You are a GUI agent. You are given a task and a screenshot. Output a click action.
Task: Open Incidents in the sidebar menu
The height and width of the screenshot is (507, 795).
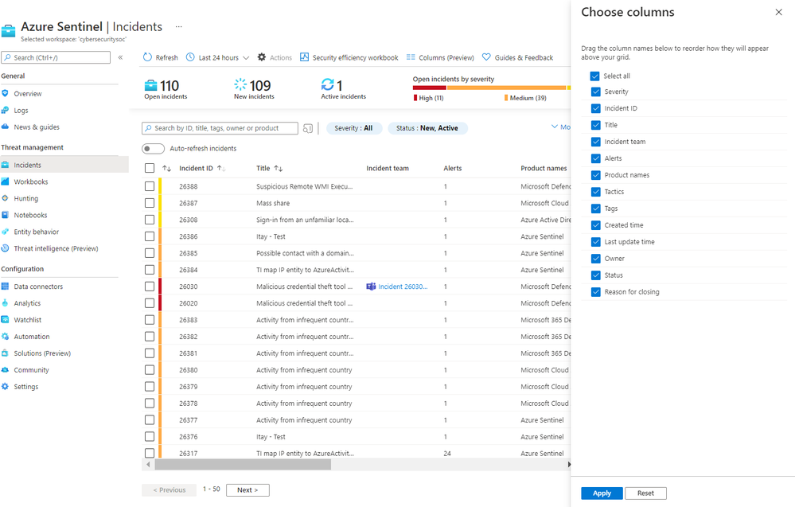(64, 165)
